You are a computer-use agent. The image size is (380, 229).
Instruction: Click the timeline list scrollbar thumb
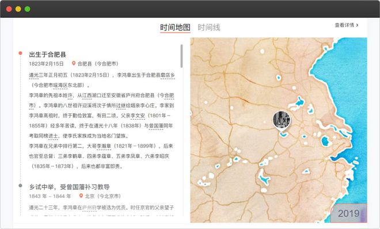coord(181,56)
